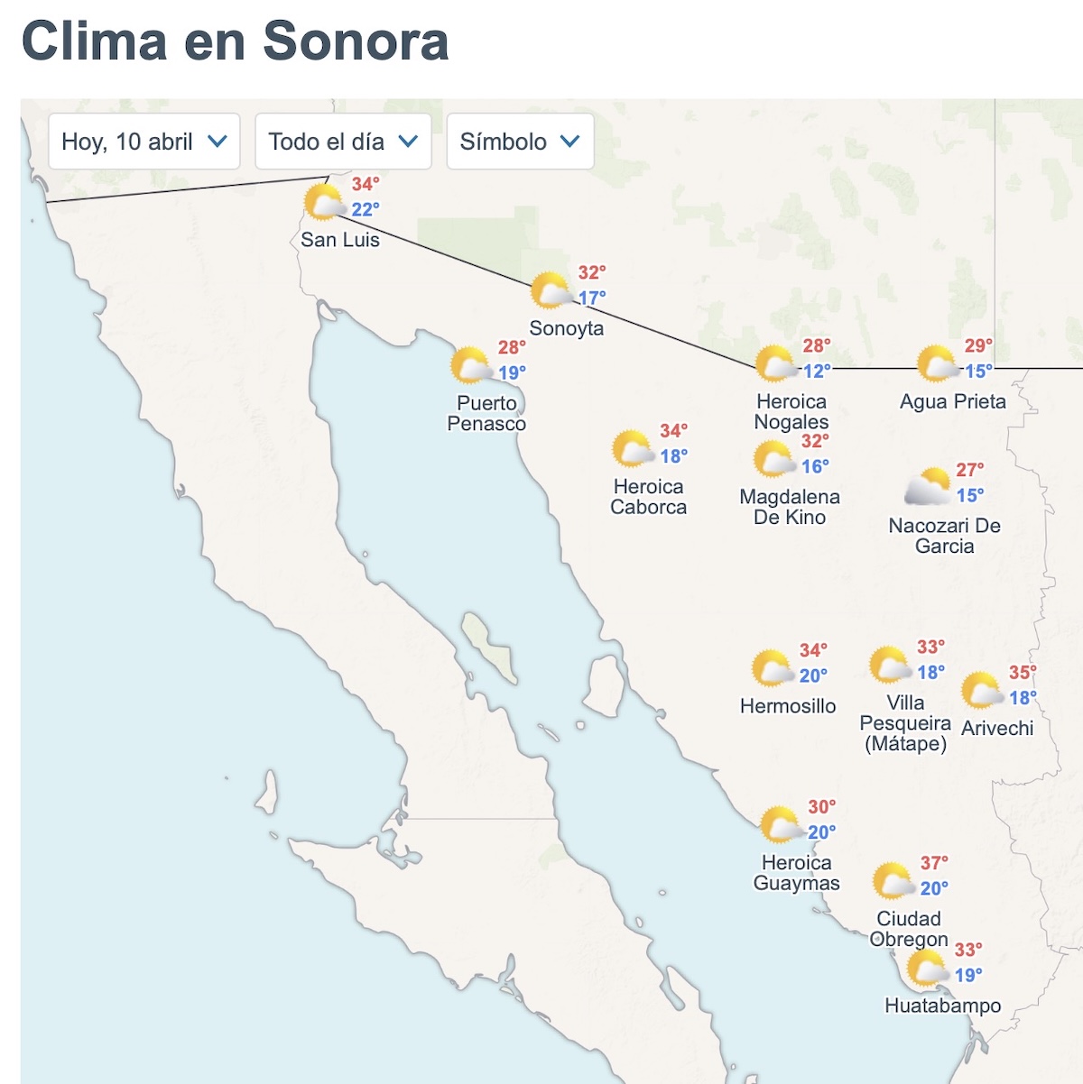Click the sun icon near Heroica Guaymas
The width and height of the screenshot is (1083, 1084).
(776, 825)
